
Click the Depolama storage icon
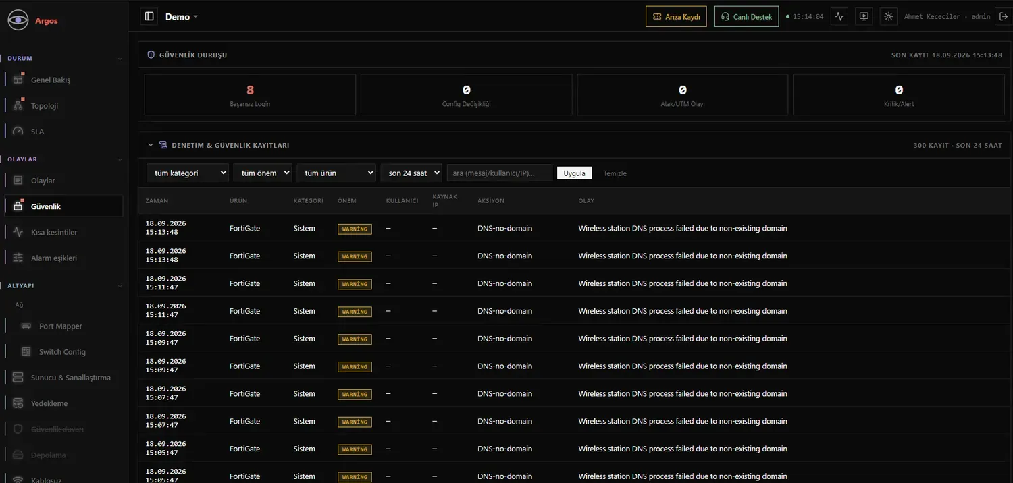click(x=18, y=455)
